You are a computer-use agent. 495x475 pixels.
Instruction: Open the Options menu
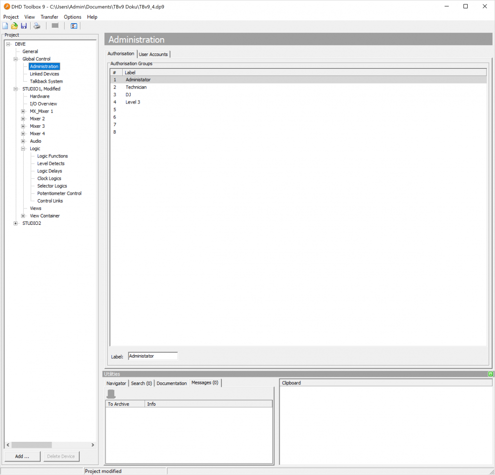tap(72, 16)
